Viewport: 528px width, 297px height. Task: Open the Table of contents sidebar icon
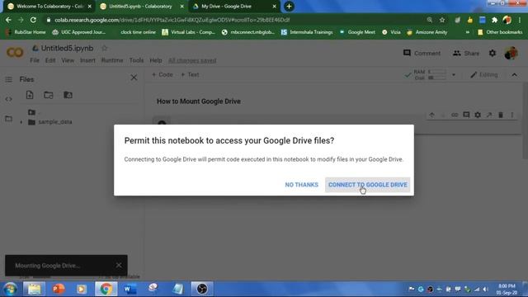tap(8, 79)
